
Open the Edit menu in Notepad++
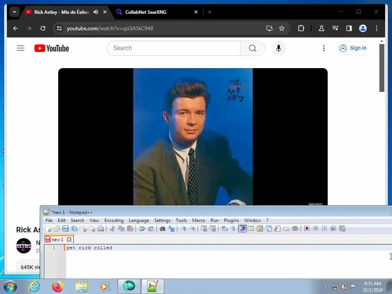62,220
